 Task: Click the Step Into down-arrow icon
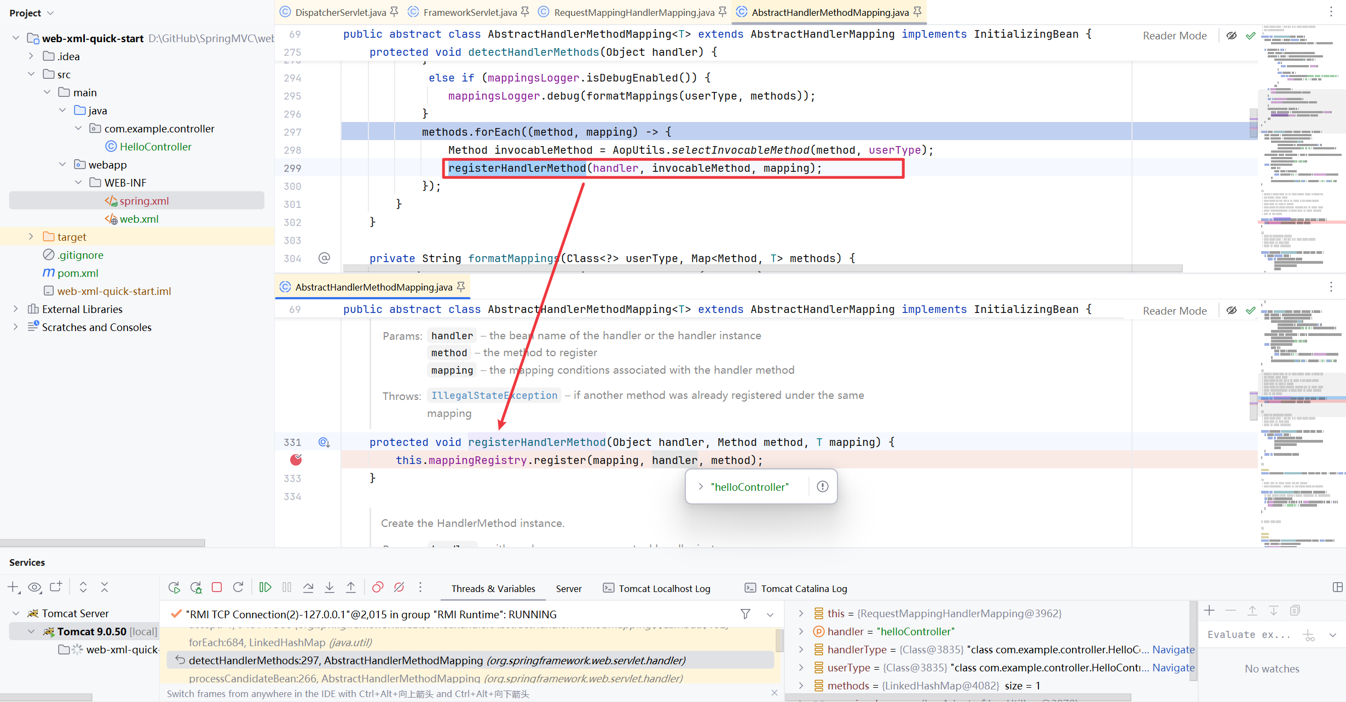click(330, 587)
